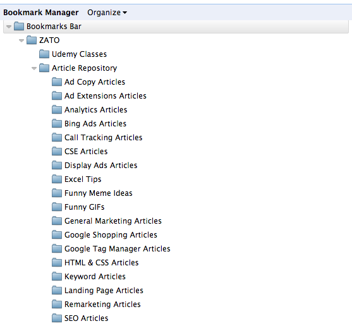Image resolution: width=352 pixels, height=326 pixels.
Task: Select the Remarketing Articles folder
Action: pos(102,305)
